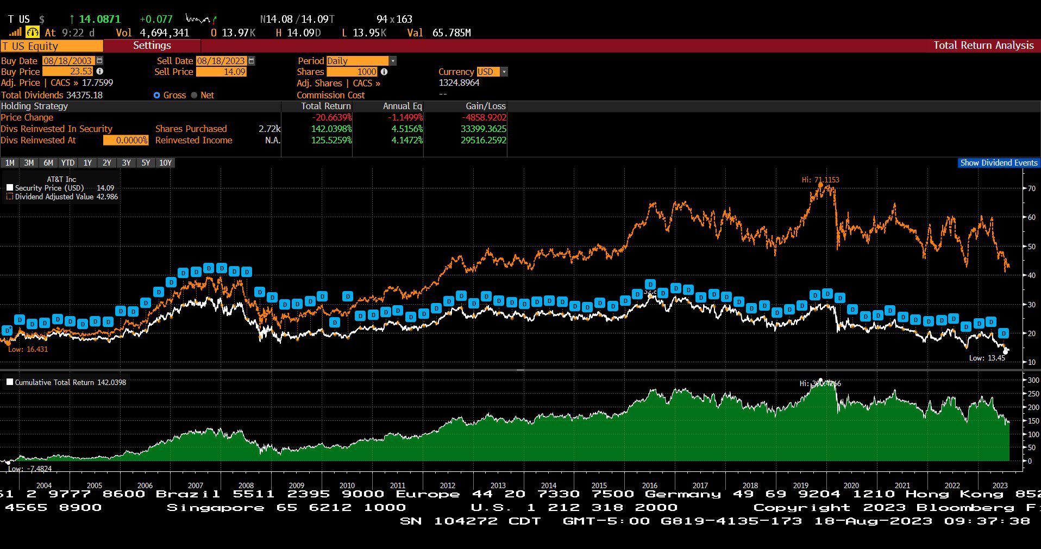
Task: Open the Sell Date calendar picker
Action: coord(251,61)
